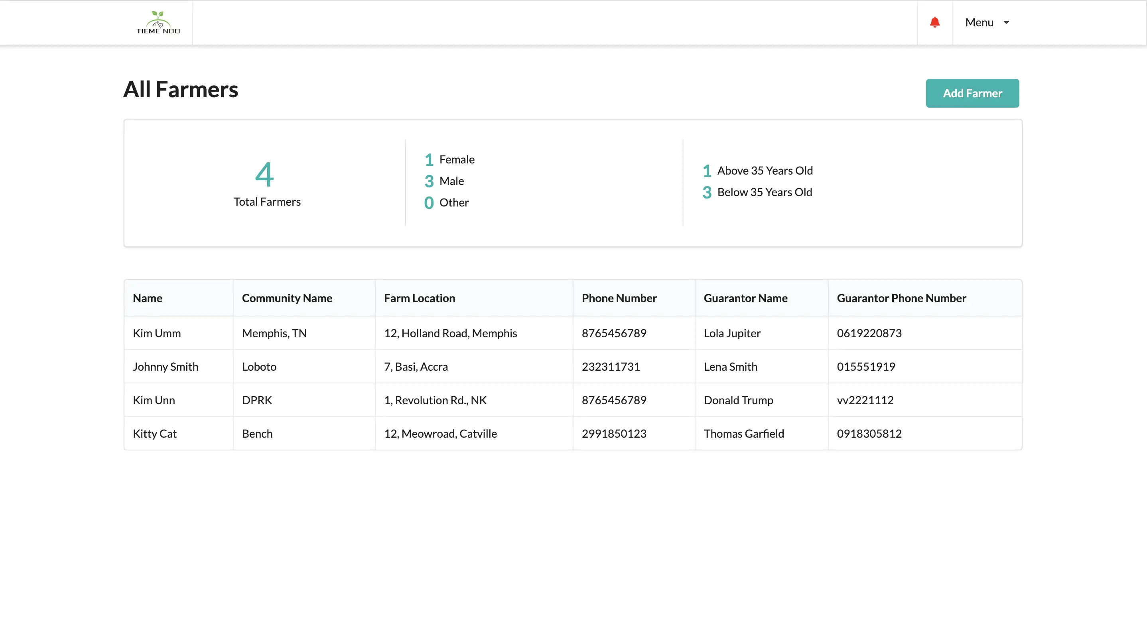This screenshot has width=1147, height=629.
Task: Click guarantor Thomas Garfield
Action: point(743,433)
